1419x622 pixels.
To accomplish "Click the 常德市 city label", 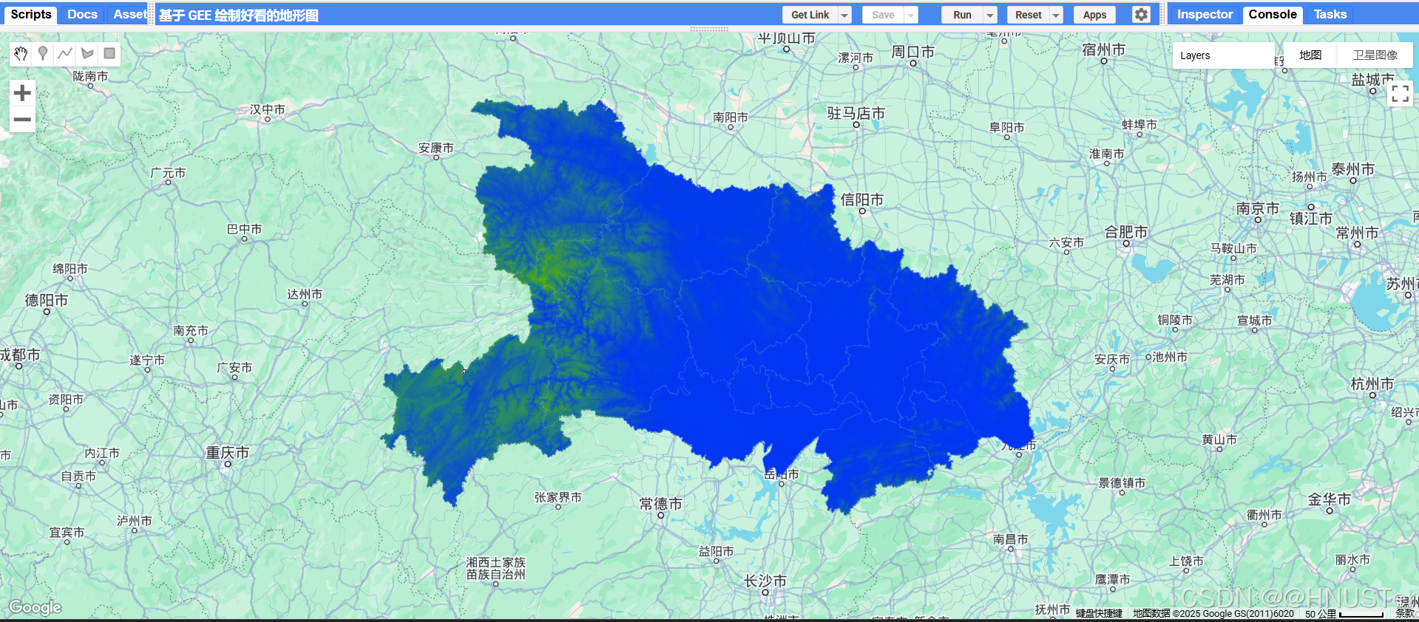I will (x=660, y=504).
